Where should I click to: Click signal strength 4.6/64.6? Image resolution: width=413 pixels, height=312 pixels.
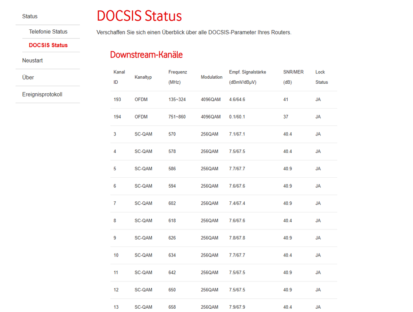point(237,99)
